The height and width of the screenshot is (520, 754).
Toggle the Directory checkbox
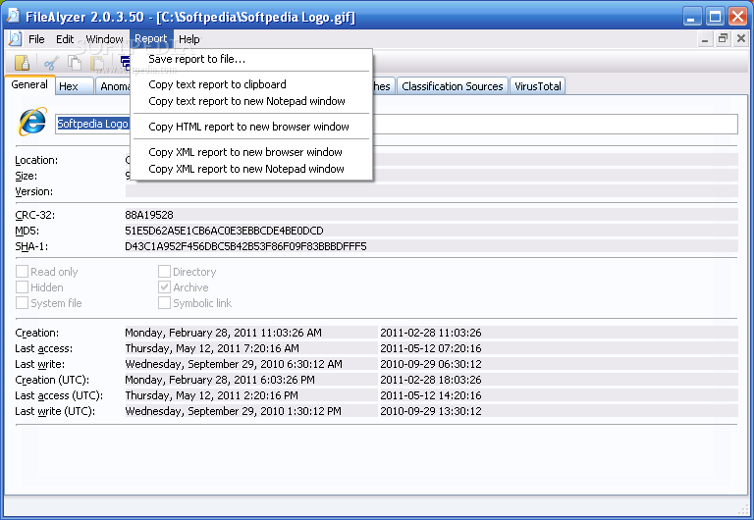[165, 272]
